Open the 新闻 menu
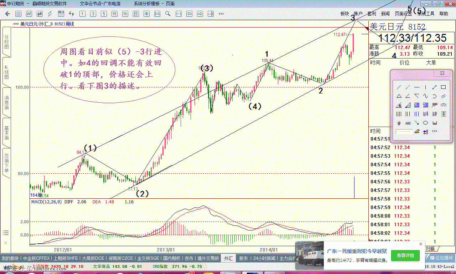Viewport: 456px width, 274px height. click(x=385, y=14)
